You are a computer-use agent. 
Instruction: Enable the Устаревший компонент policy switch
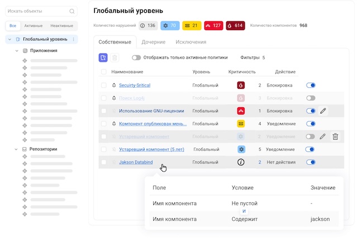click(x=310, y=136)
